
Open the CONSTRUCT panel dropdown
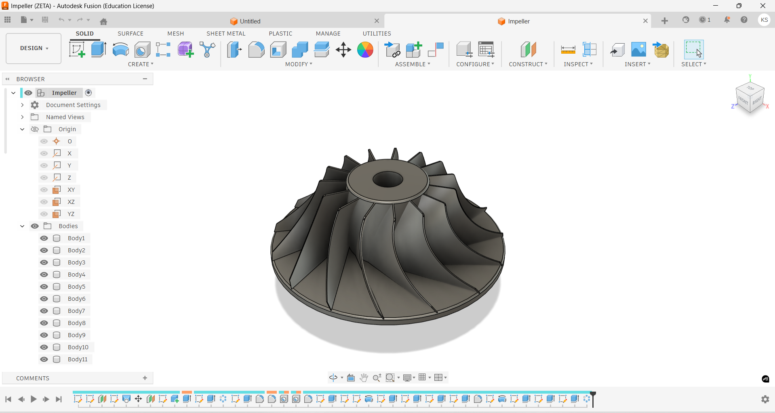click(528, 64)
